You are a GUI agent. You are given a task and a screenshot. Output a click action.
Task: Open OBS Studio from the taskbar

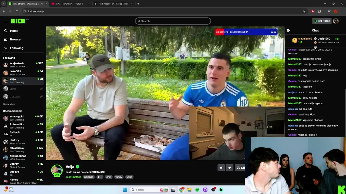point(213,190)
